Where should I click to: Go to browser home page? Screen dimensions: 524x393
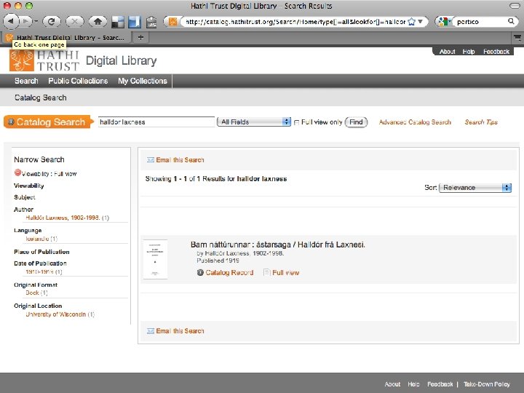[x=98, y=22]
